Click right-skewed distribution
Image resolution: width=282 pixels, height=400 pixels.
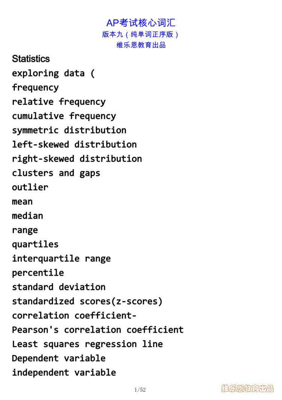(77, 159)
